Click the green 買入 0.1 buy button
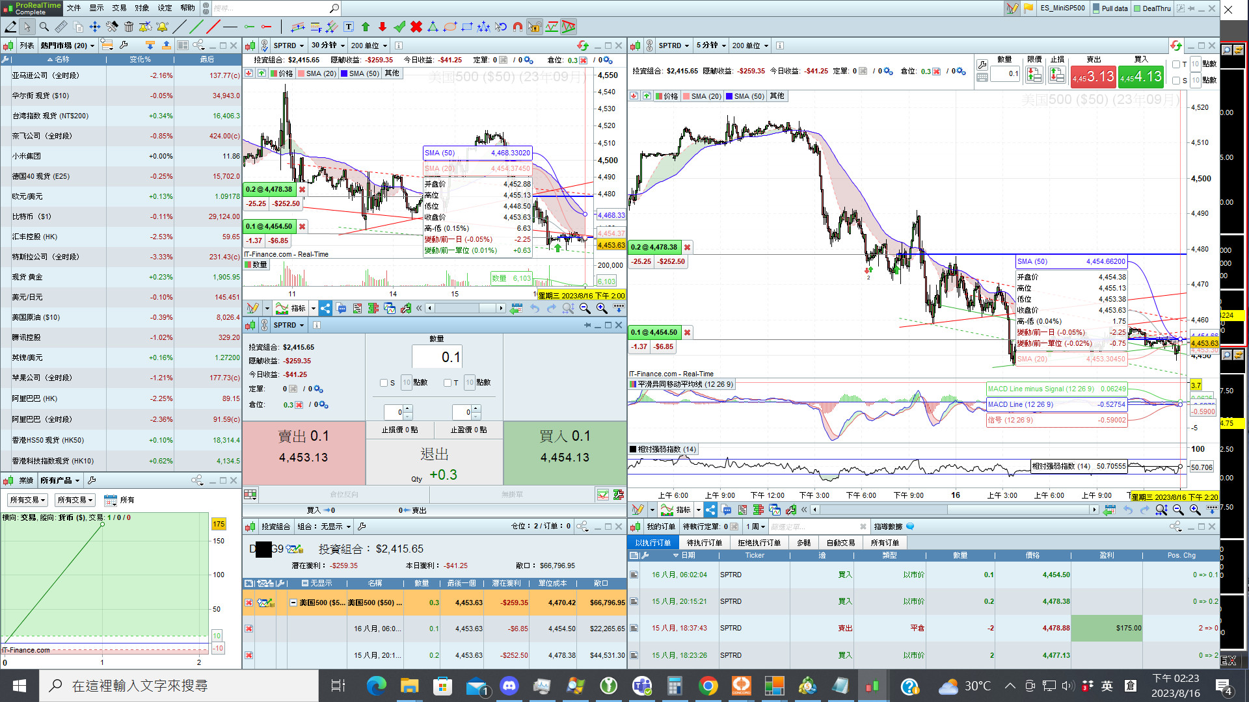1249x702 pixels. click(x=565, y=452)
